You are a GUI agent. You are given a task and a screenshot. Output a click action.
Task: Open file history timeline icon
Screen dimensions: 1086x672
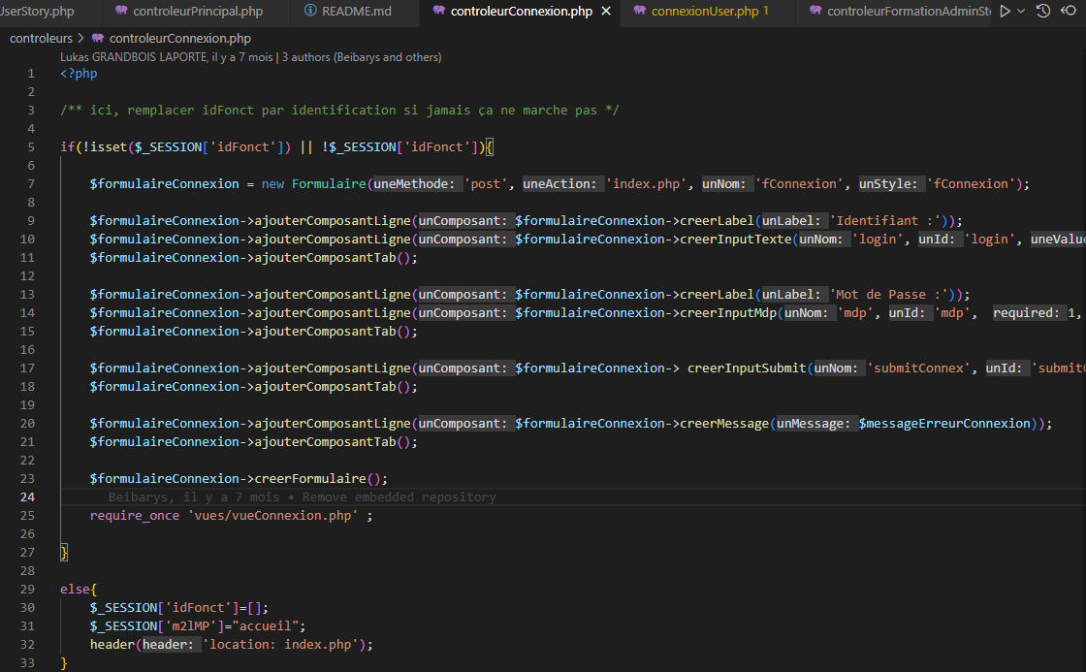1043,12
